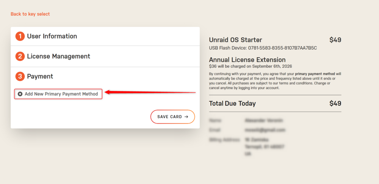Viewport: 379px width, 184px height.
Task: Click the orange step 1 circle icon
Action: (20, 36)
